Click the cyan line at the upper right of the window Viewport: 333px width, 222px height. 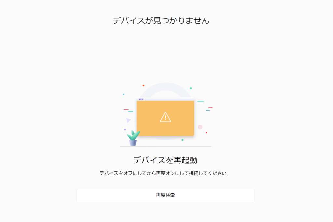point(200,101)
